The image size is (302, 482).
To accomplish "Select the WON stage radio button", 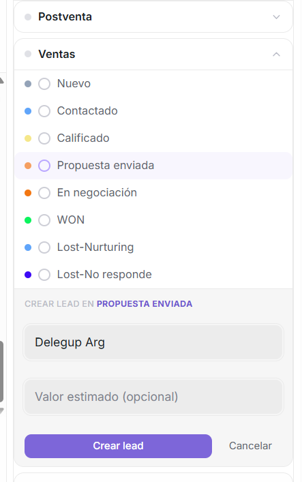I will [x=44, y=220].
